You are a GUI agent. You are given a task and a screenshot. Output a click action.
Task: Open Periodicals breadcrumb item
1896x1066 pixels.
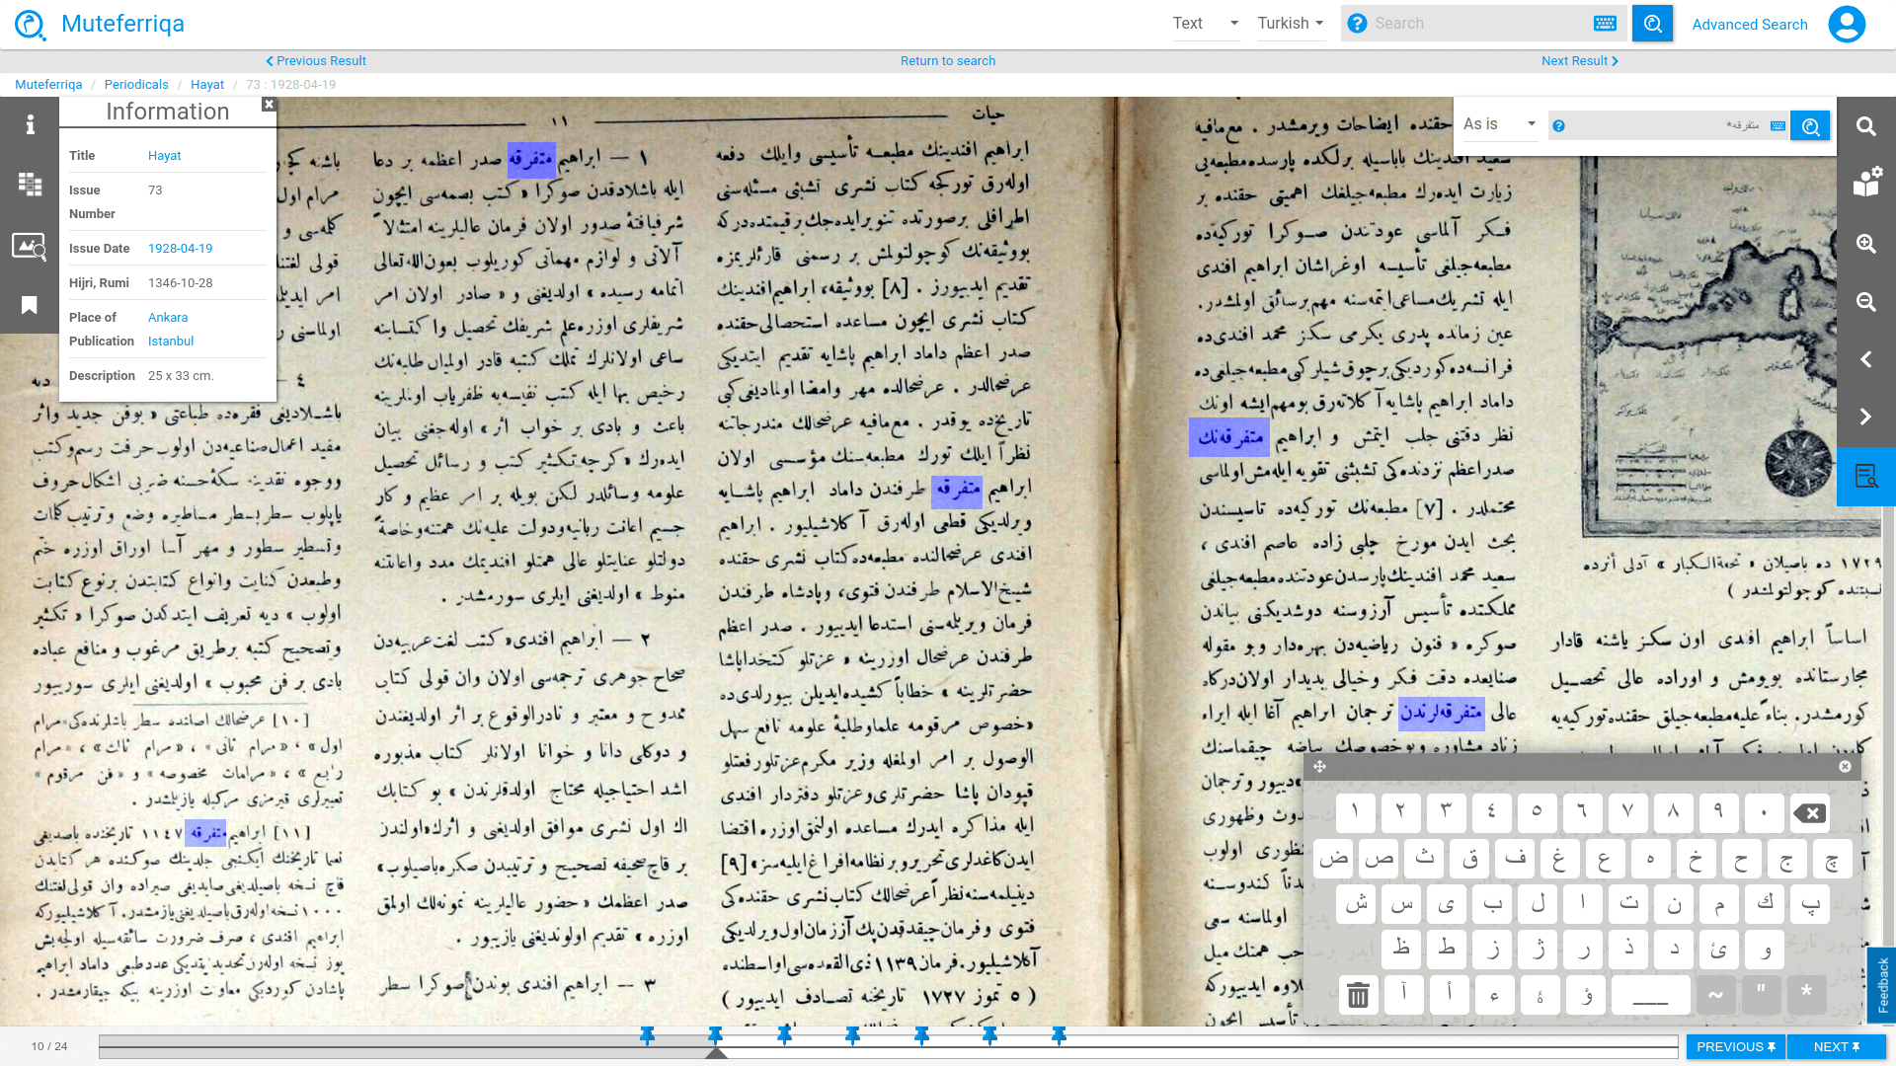(136, 85)
